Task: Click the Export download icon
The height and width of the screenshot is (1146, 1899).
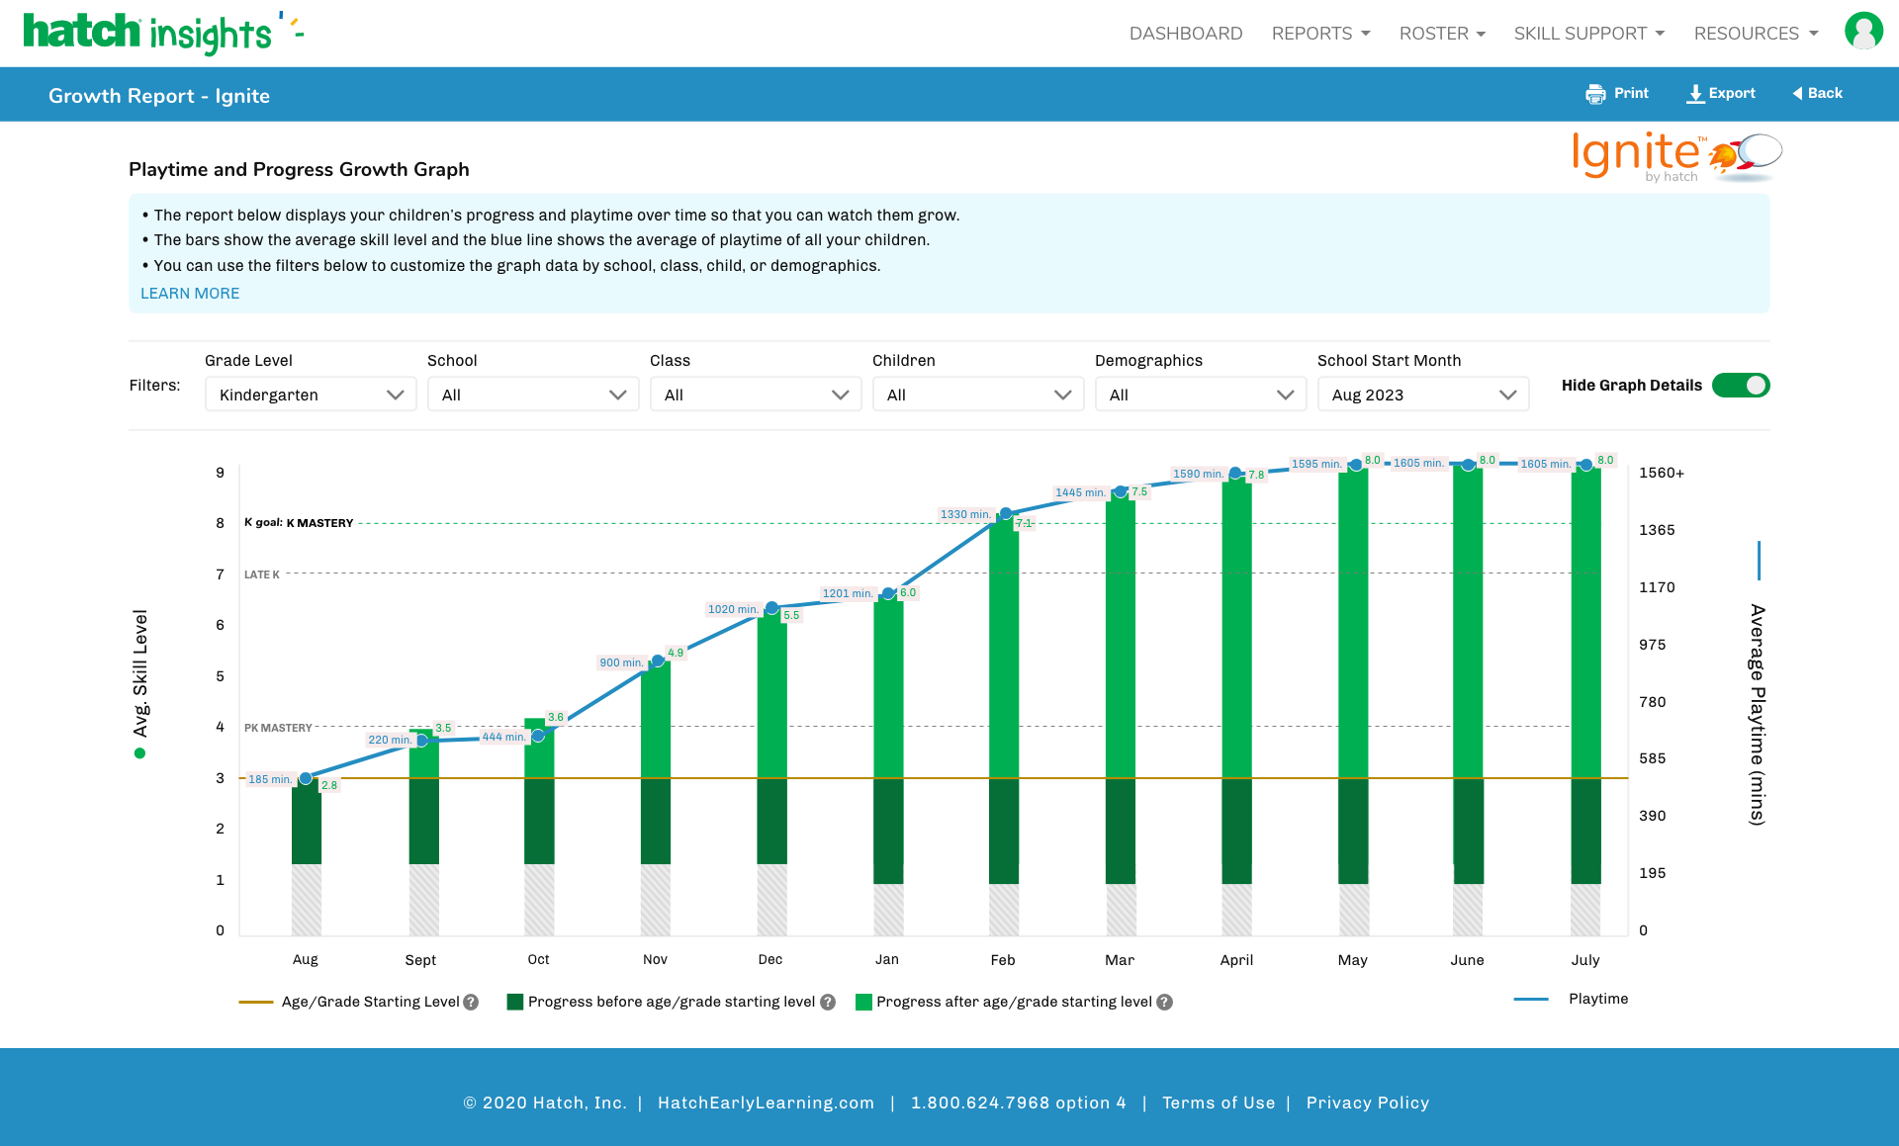Action: coord(1695,94)
